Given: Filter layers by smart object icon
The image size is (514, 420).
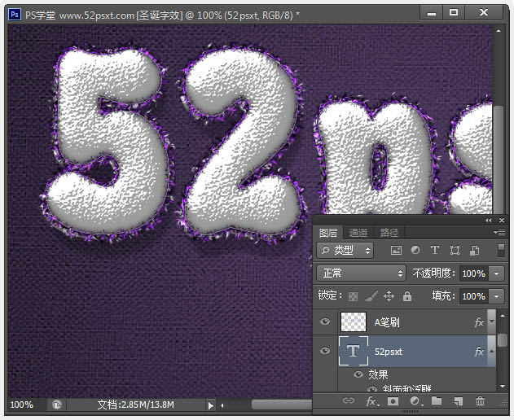Looking at the screenshot, I should tap(475, 251).
